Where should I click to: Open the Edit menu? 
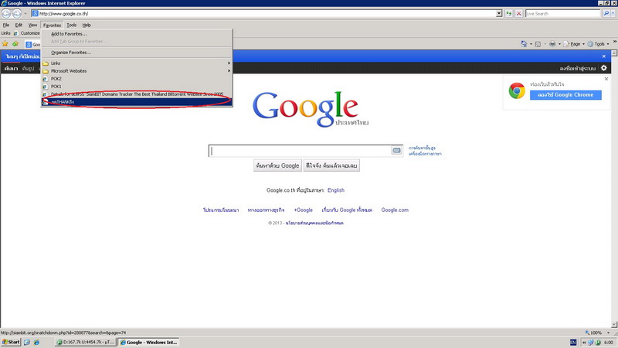click(19, 25)
